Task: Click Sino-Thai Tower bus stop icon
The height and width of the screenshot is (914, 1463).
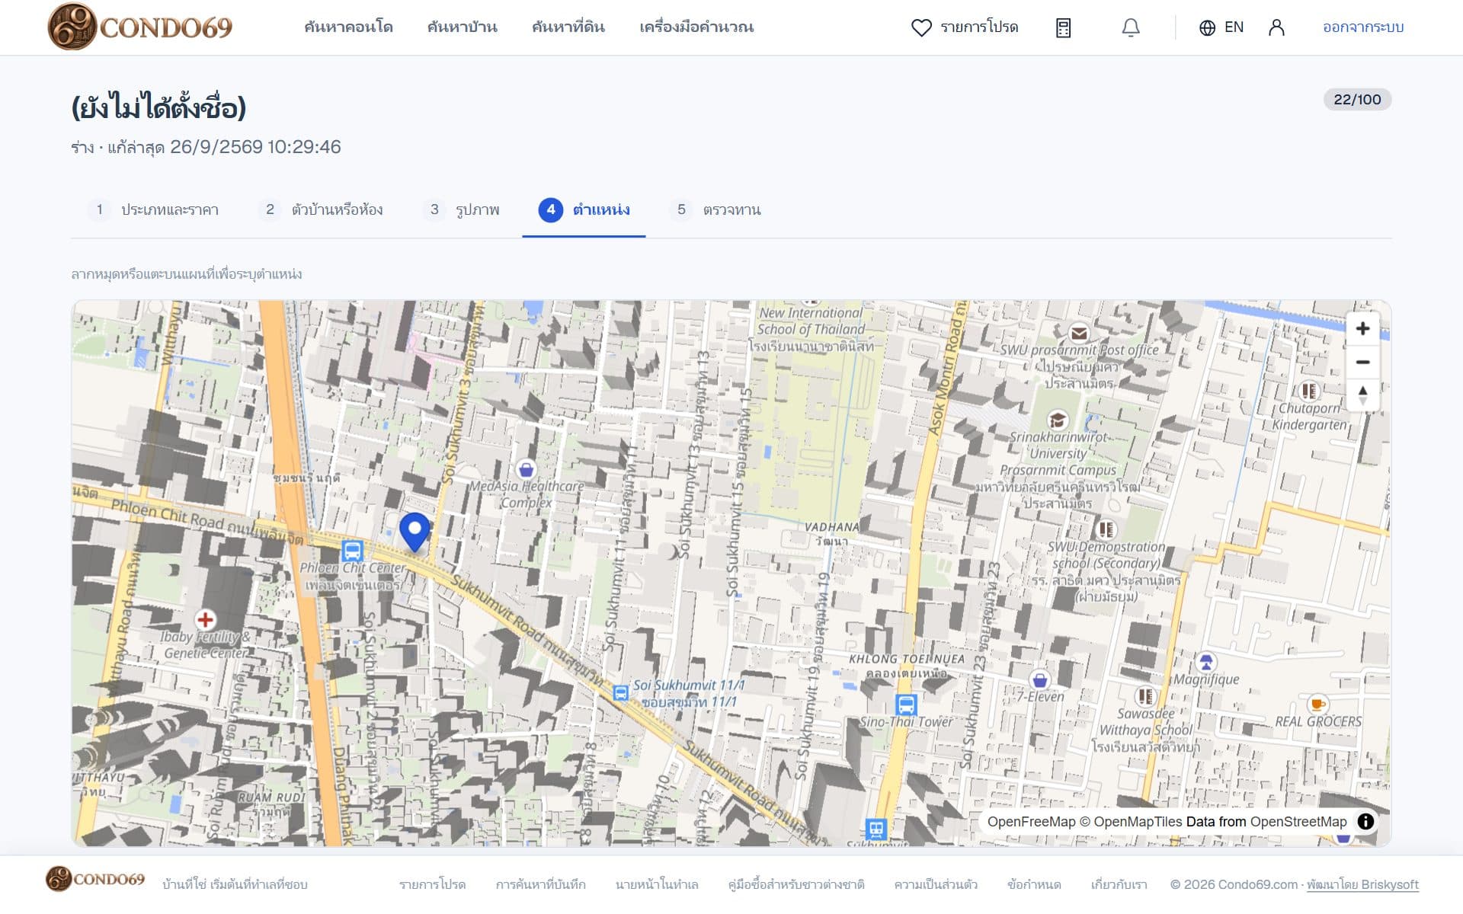Action: pyautogui.click(x=905, y=704)
